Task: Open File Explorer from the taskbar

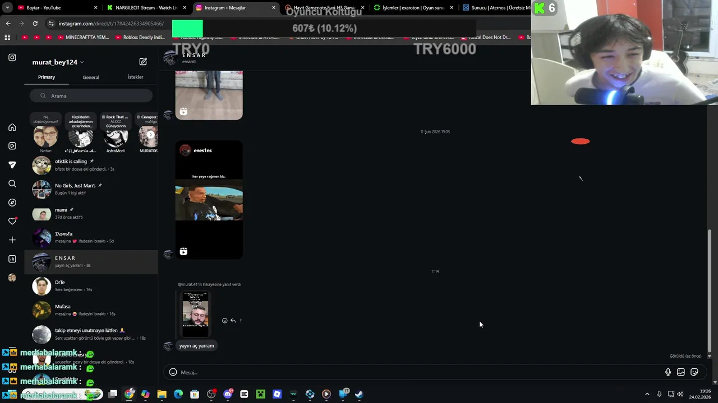Action: point(162,394)
